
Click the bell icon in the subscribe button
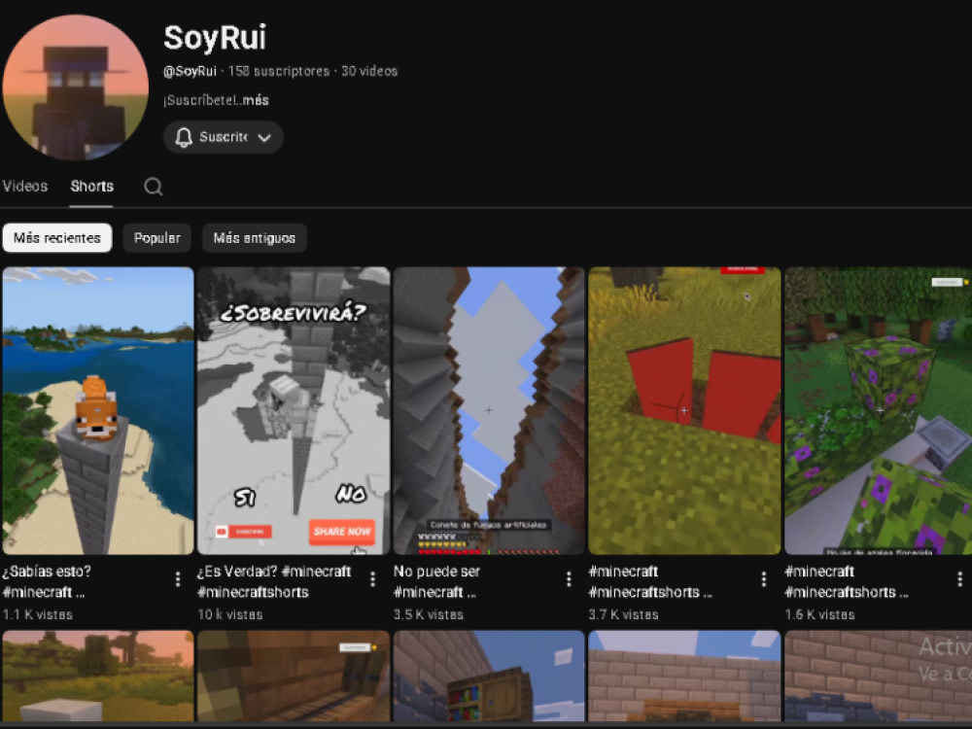184,137
